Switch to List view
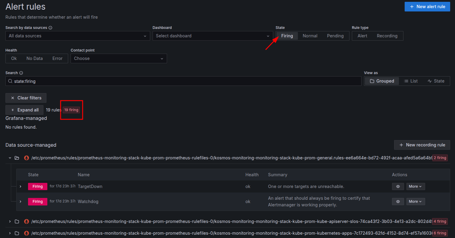455x238 pixels. [x=411, y=81]
